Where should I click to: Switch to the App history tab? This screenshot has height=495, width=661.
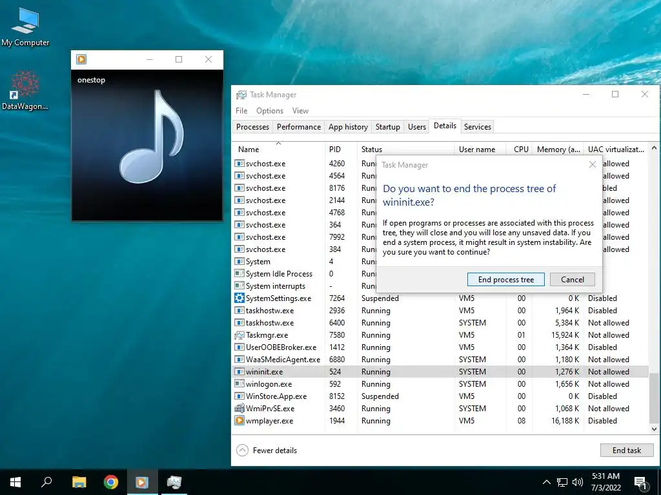coord(348,127)
